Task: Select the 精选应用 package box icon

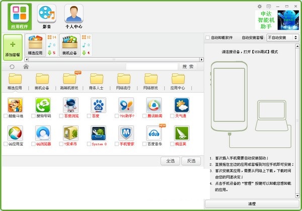Action: (x=35, y=45)
